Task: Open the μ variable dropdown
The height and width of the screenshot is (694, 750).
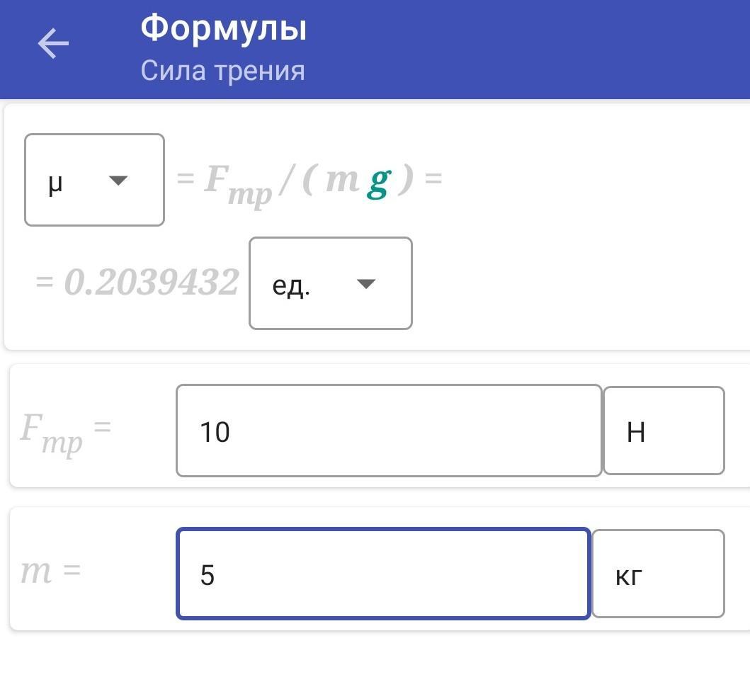Action: tap(94, 180)
